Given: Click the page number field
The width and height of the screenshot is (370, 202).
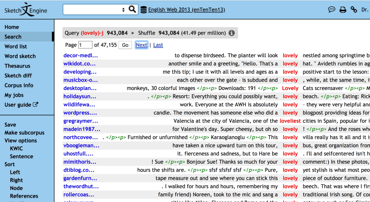Looking at the screenshot, I should 85,45.
